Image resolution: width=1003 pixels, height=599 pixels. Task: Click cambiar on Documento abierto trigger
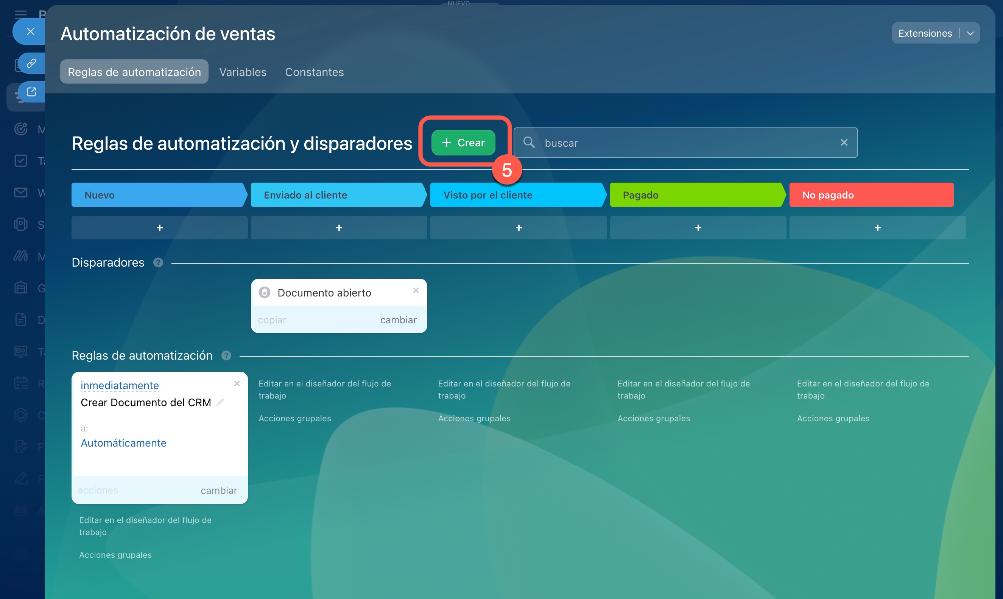coord(398,320)
